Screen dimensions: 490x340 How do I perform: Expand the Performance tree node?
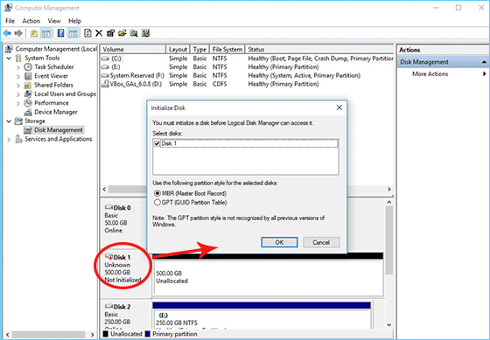click(18, 103)
